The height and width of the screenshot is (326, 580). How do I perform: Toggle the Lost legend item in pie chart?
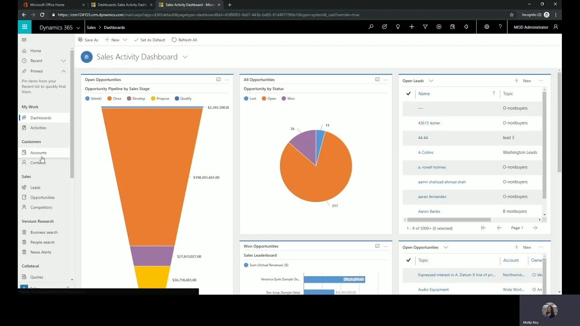coord(250,98)
